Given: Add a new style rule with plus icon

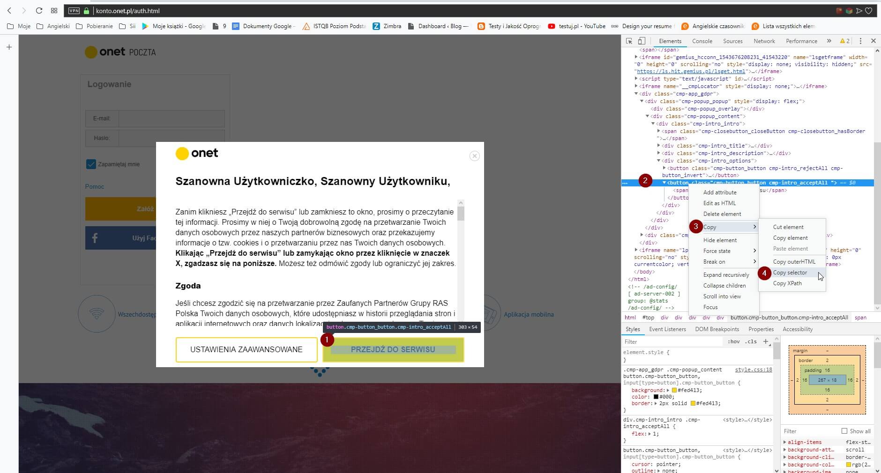Looking at the screenshot, I should point(766,341).
